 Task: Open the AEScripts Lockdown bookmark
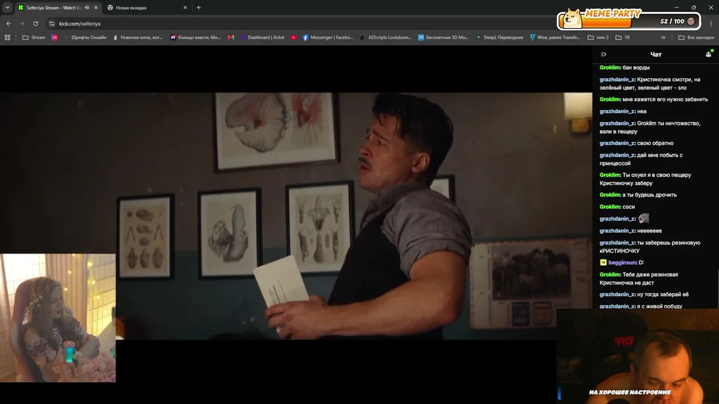[x=385, y=38]
